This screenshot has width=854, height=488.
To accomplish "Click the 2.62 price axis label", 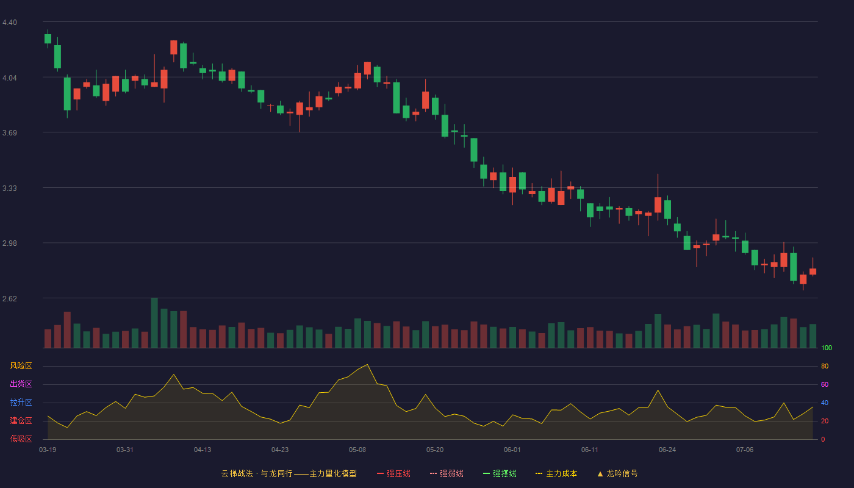I will pos(10,299).
